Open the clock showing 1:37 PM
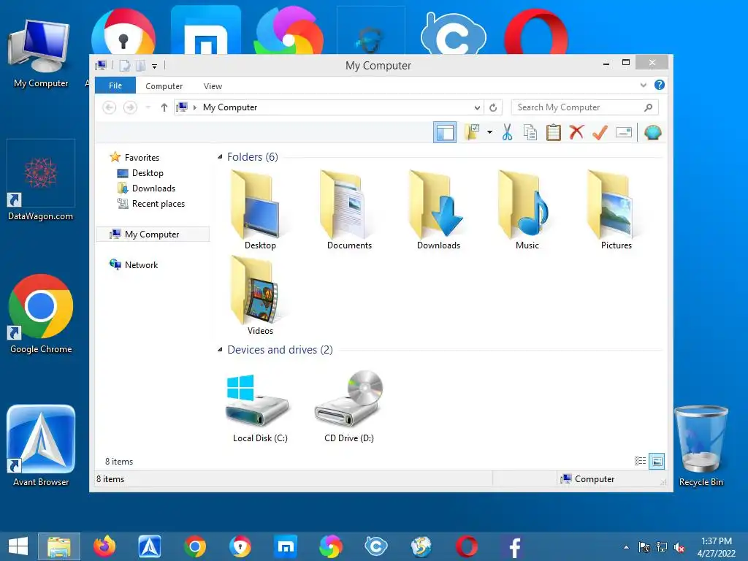This screenshot has height=561, width=748. pos(716,547)
